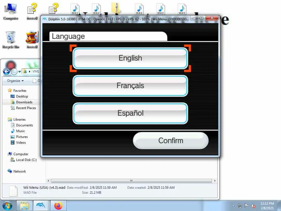Click Explorer scrollbar left arrow

(x=48, y=181)
